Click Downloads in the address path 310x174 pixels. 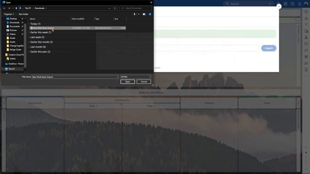point(40,8)
